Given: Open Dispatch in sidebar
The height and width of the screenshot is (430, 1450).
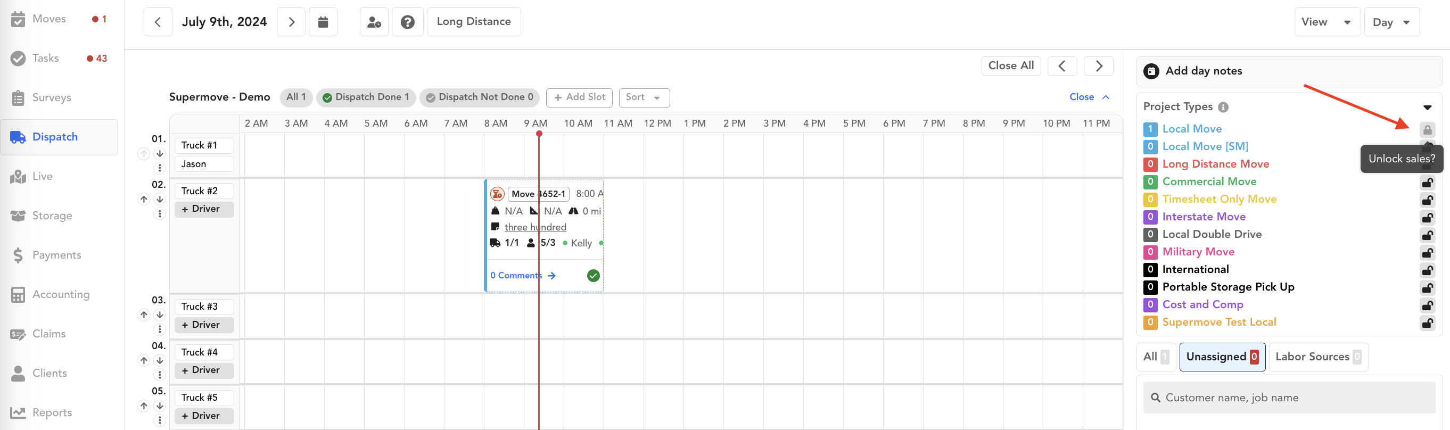Looking at the screenshot, I should (59, 137).
